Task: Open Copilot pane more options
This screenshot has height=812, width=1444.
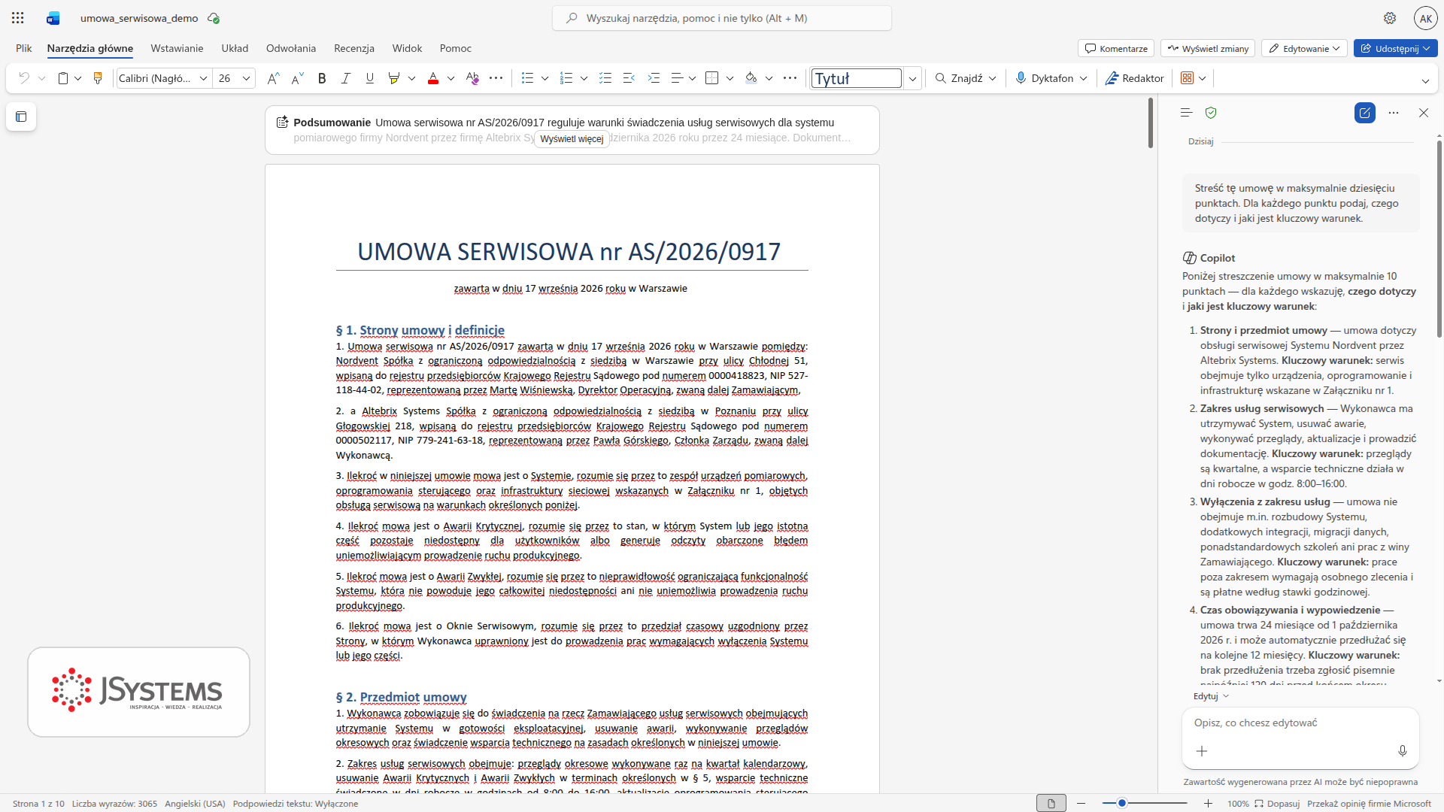Action: (1394, 113)
